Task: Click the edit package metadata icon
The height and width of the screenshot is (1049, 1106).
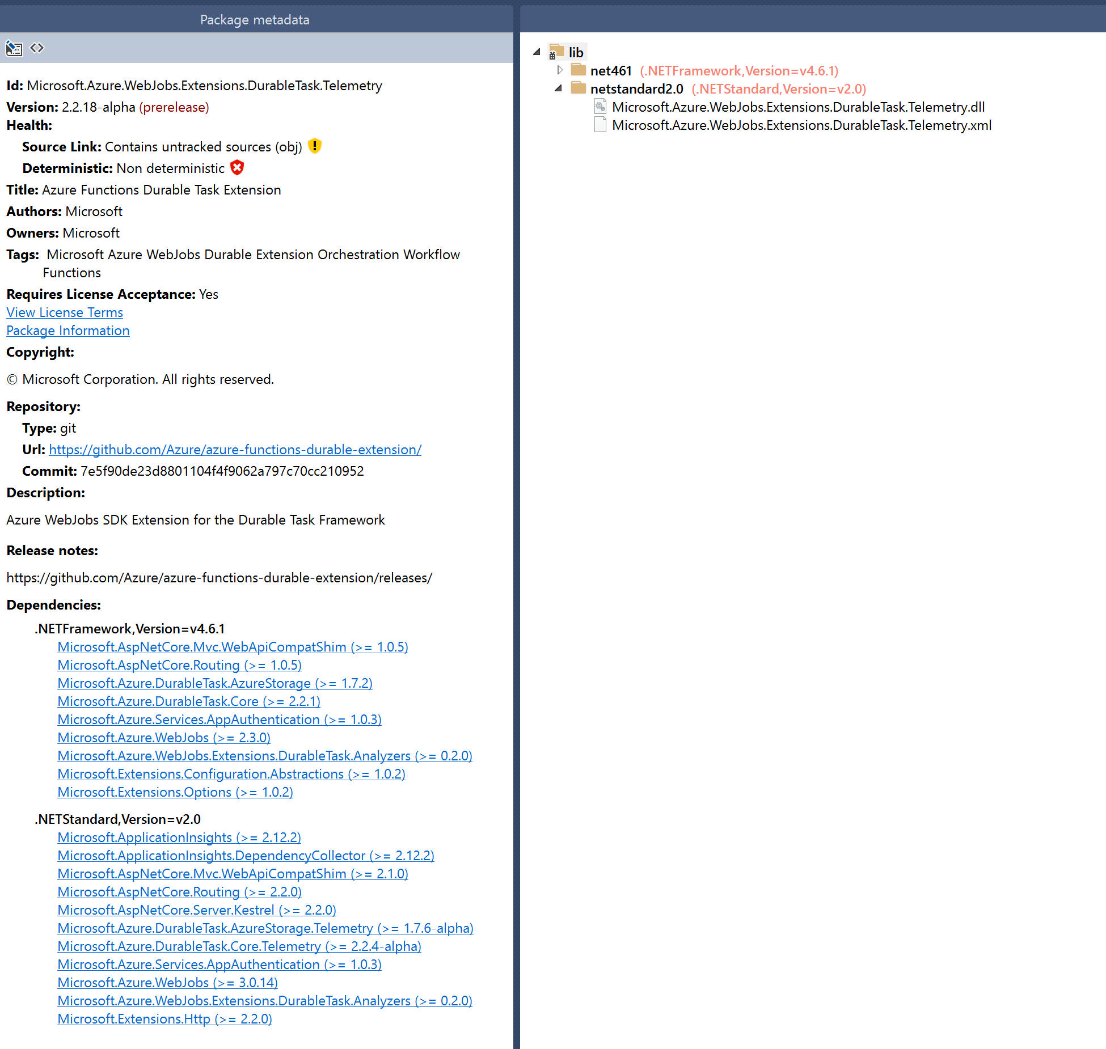Action: 14,48
